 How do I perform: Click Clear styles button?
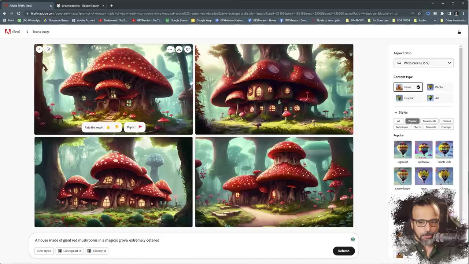pos(44,251)
